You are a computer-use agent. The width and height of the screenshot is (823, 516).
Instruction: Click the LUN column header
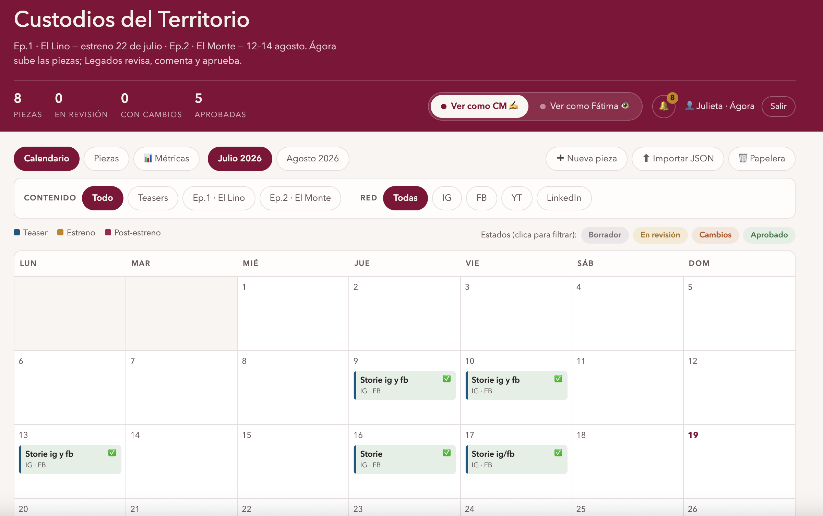point(28,263)
